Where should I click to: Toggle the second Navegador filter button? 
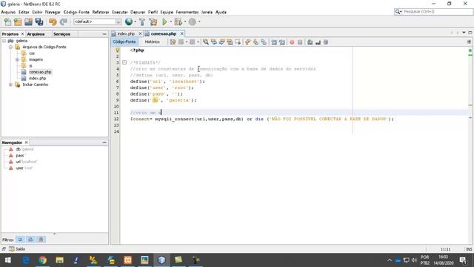pos(30,240)
